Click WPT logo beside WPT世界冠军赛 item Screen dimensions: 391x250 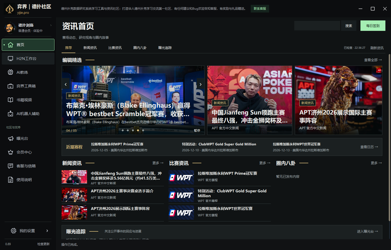point(181,212)
